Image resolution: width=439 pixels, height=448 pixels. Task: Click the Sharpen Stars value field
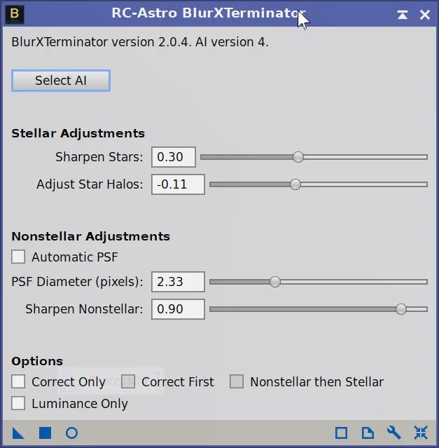[174, 157]
